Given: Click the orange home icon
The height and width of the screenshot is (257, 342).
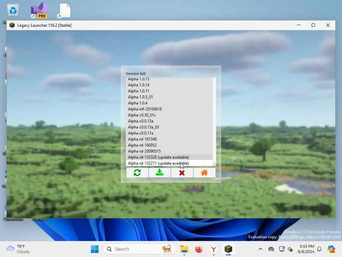Looking at the screenshot, I should (204, 173).
